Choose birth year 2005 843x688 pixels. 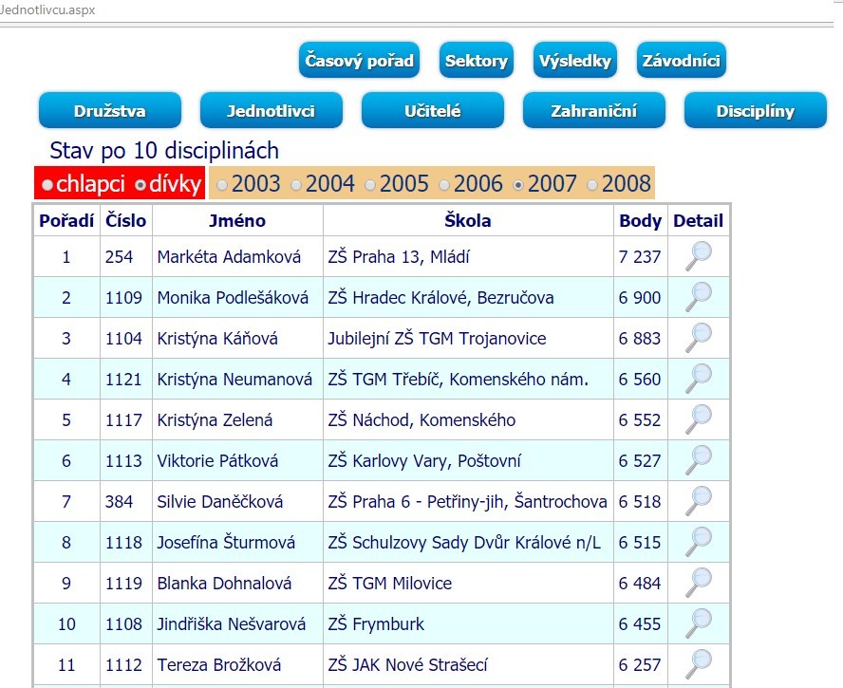point(370,185)
